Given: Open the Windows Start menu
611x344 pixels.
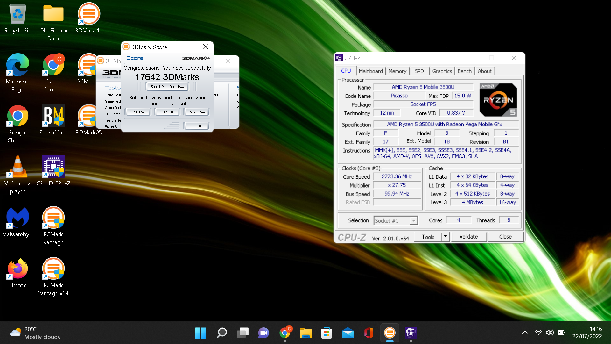Looking at the screenshot, I should [200, 333].
